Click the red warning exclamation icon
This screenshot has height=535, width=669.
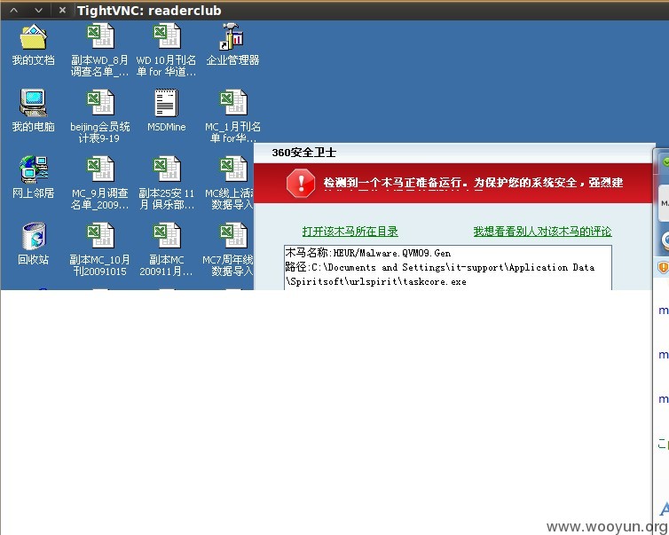[x=301, y=184]
